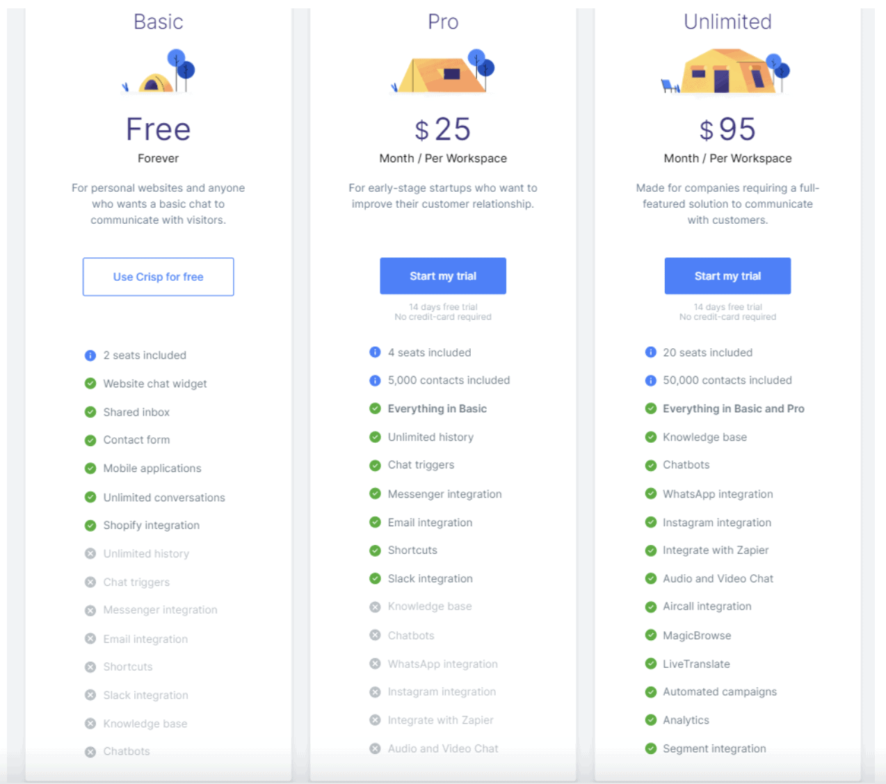Start my trial for the Unlimited plan

(727, 276)
